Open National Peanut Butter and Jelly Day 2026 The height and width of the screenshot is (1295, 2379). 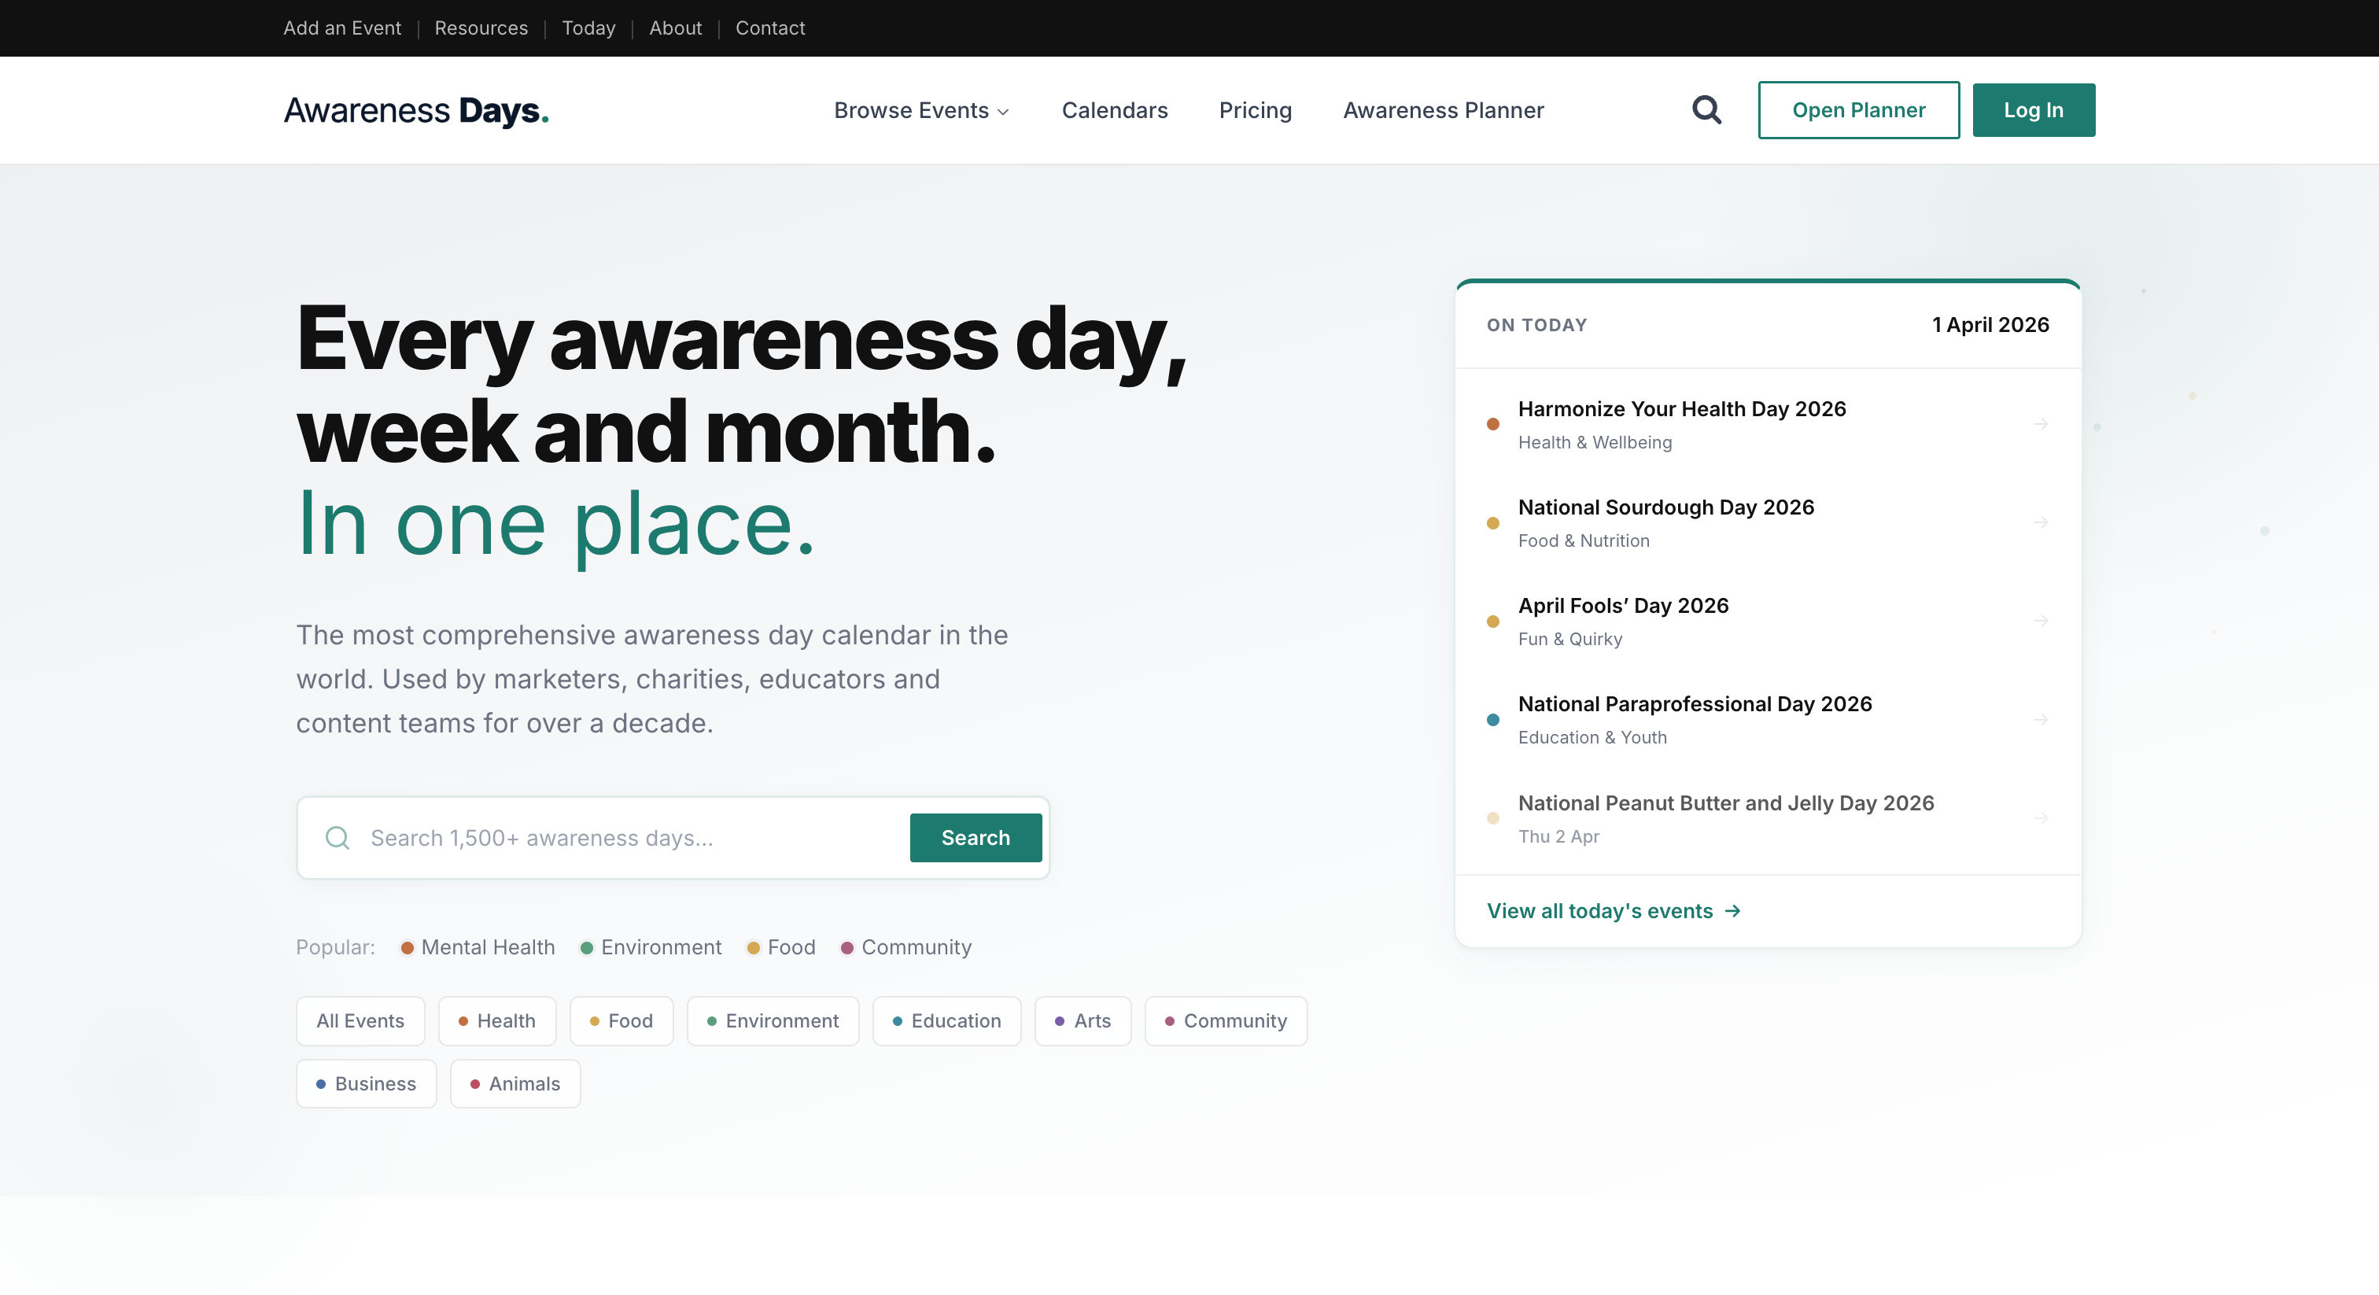pyautogui.click(x=1725, y=802)
